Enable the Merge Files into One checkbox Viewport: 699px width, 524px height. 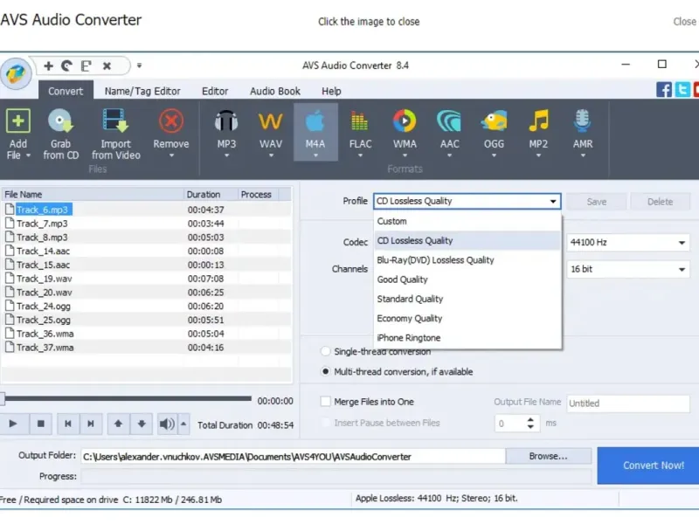[x=326, y=402]
